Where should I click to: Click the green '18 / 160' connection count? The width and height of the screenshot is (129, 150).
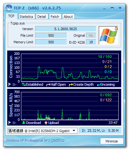[105, 57]
